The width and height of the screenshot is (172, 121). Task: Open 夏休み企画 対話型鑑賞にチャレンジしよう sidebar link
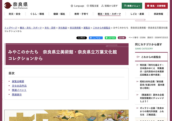[x=152, y=98]
